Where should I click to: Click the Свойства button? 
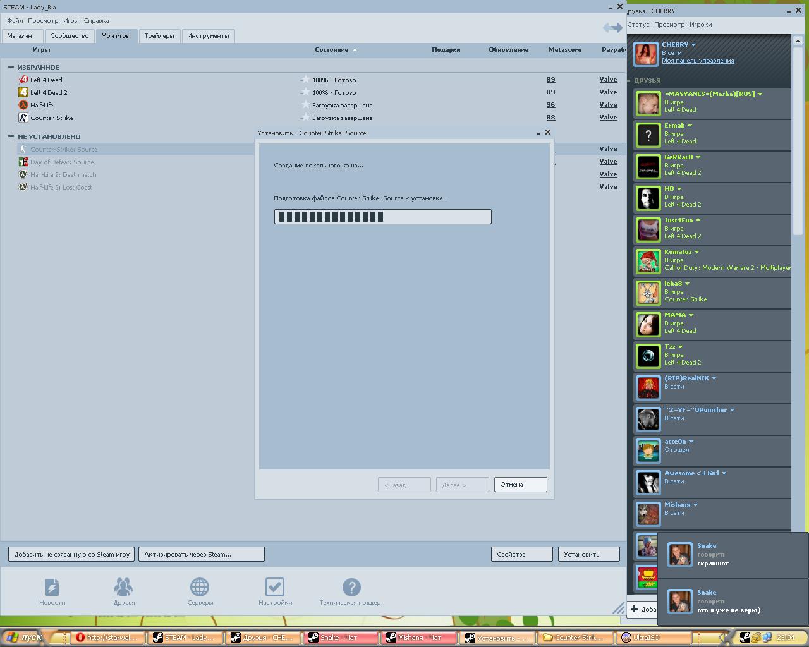click(521, 554)
